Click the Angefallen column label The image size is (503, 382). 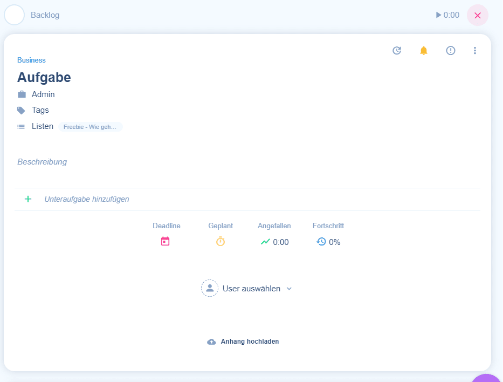pos(274,226)
